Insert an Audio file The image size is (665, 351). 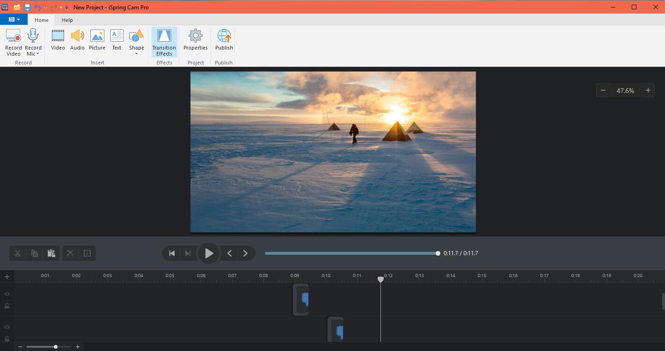pyautogui.click(x=77, y=40)
